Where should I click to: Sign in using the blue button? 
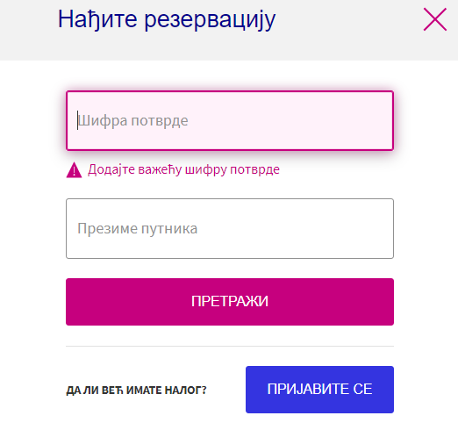click(x=319, y=390)
